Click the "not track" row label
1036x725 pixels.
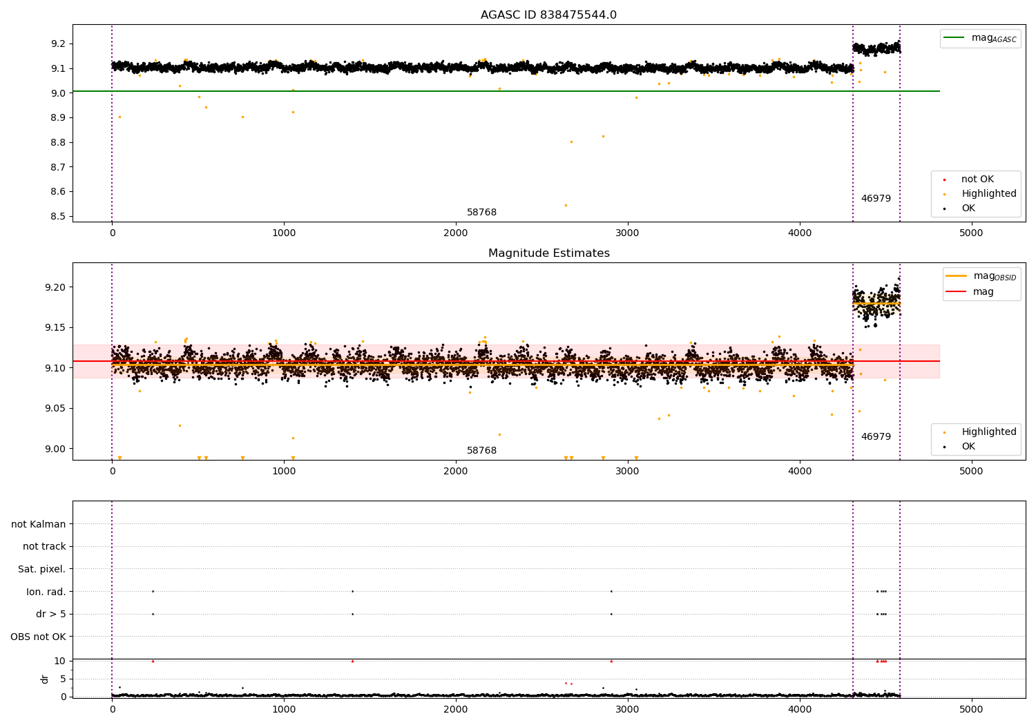(x=44, y=546)
